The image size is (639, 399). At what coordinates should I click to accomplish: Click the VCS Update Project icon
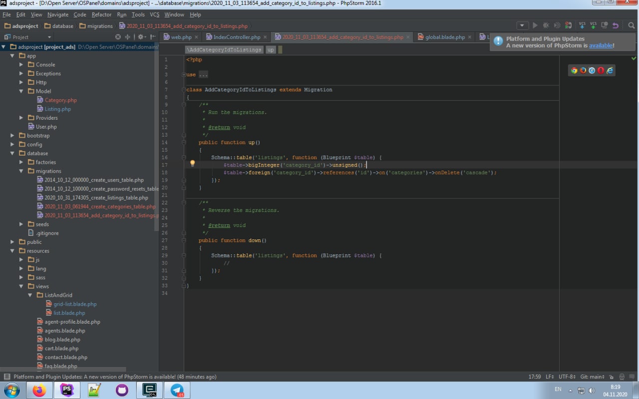(x=582, y=25)
